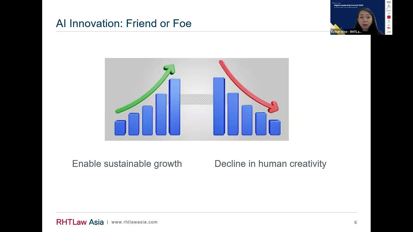Click the NG sponsor logo in the partner strip
Image resolution: width=413 pixels, height=232 pixels.
[x=389, y=28]
